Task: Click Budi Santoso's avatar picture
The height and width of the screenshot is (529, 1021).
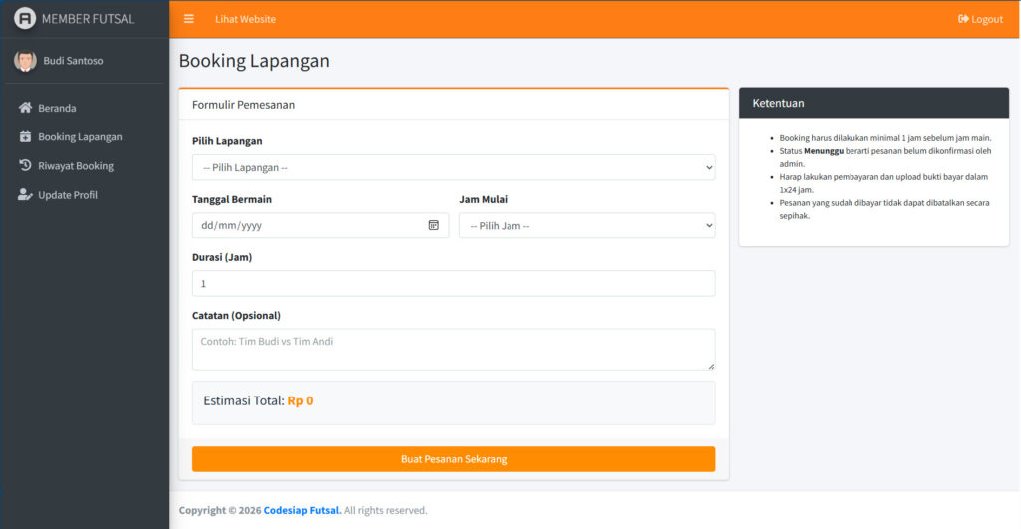Action: (x=25, y=61)
